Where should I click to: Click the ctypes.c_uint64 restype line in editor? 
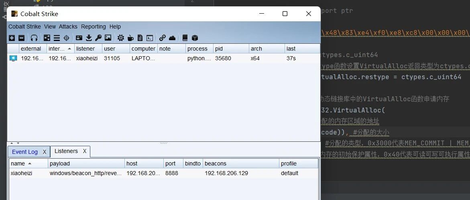pos(391,77)
